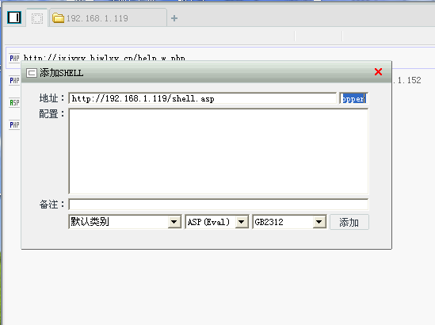Image resolution: width=435 pixels, height=325 pixels.
Task: Toggle the sidebar panel icon
Action: click(x=14, y=17)
